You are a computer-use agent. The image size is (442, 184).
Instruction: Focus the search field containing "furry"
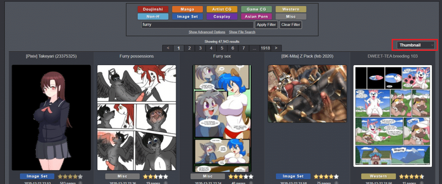[x=197, y=25]
